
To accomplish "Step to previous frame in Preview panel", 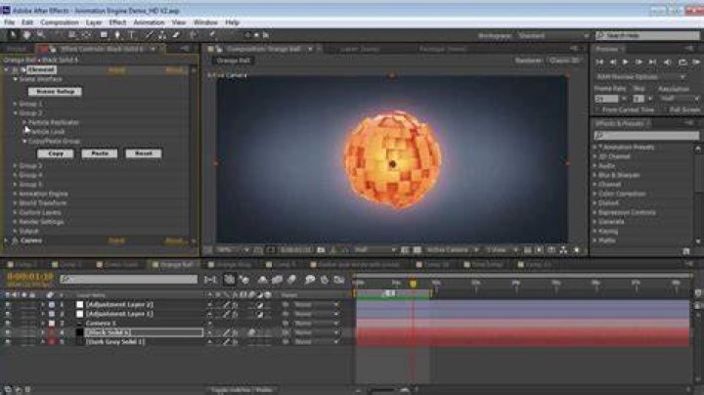I will click(612, 63).
